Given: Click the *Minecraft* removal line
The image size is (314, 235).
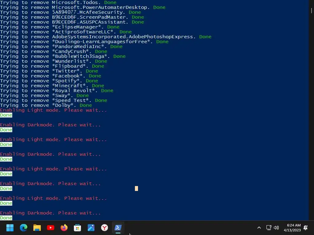Looking at the screenshot, I should [52, 86].
